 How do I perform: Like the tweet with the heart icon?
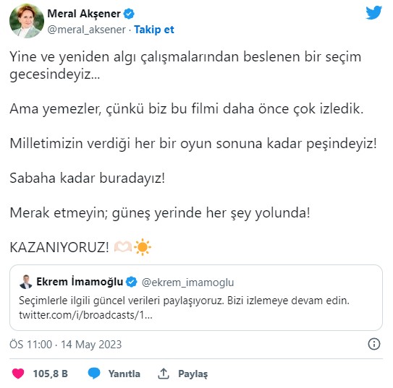(x=18, y=374)
